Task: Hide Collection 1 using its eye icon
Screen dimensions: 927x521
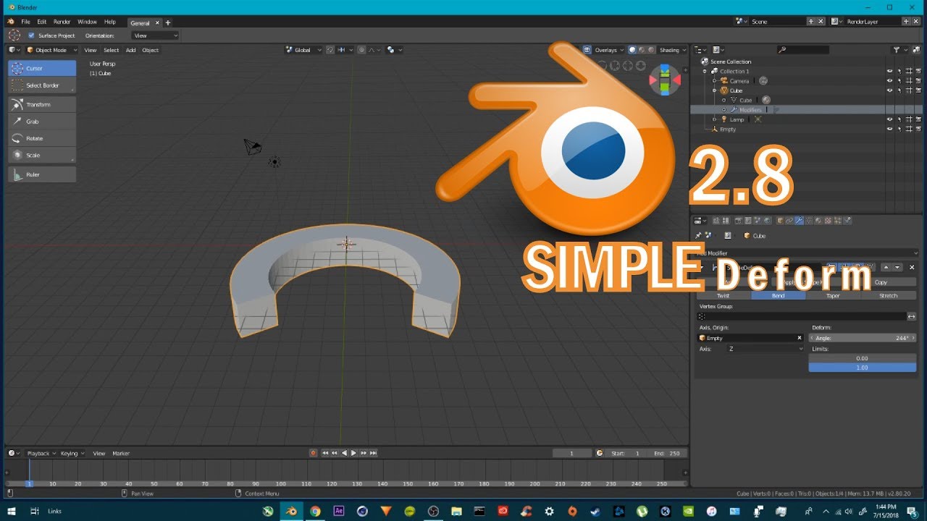Action: 890,71
